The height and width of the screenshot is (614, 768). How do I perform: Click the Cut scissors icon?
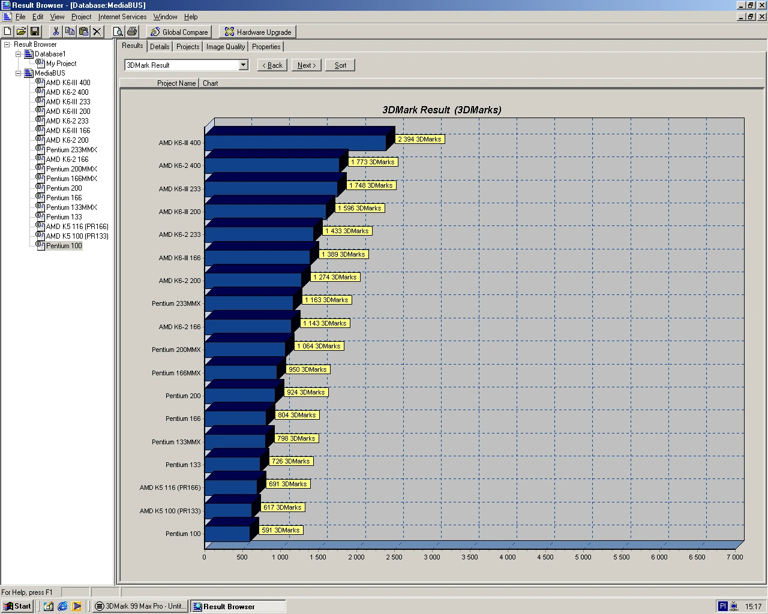56,31
